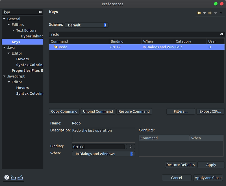Import preferences using the import icon
This screenshot has height=186, width=226.
click(x=13, y=178)
